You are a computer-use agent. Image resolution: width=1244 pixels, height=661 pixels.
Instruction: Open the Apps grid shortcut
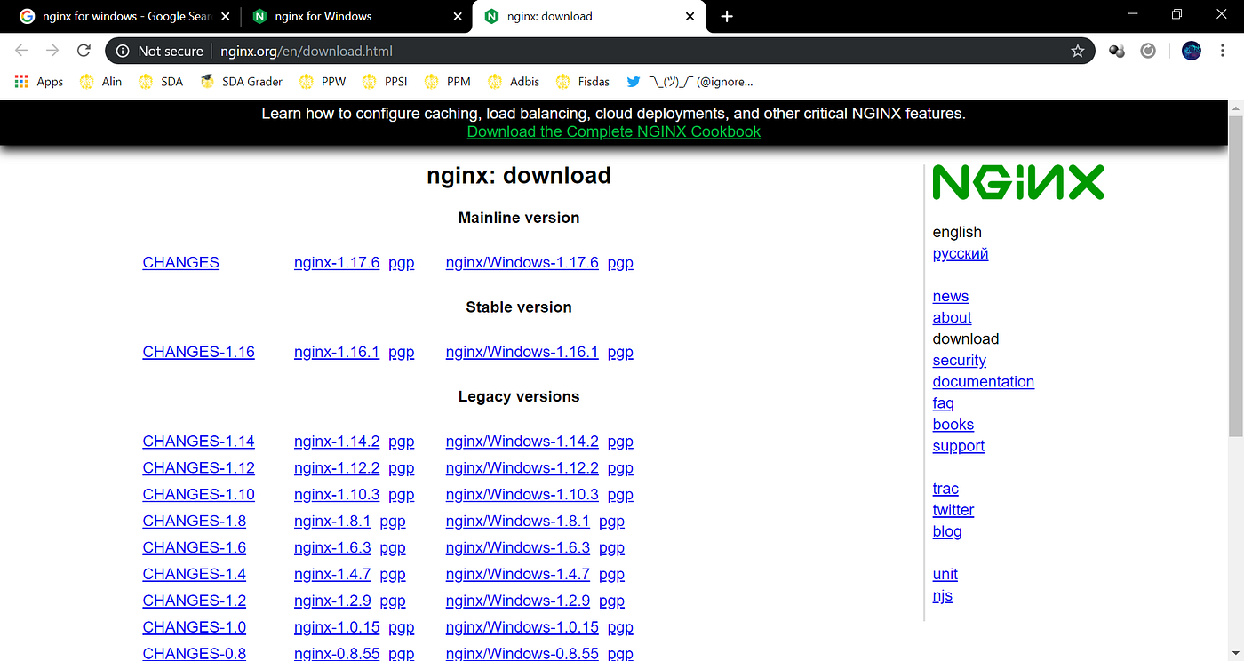pyautogui.click(x=39, y=82)
